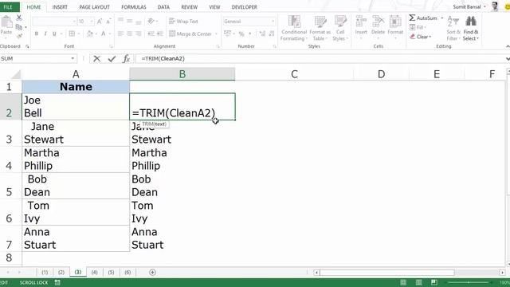Open Cell Styles gallery
Screen dimensions: 510x287
(340, 29)
